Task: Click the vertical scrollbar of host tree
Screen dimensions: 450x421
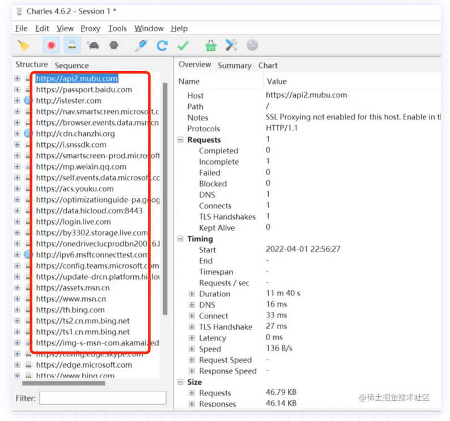Action: [165, 199]
